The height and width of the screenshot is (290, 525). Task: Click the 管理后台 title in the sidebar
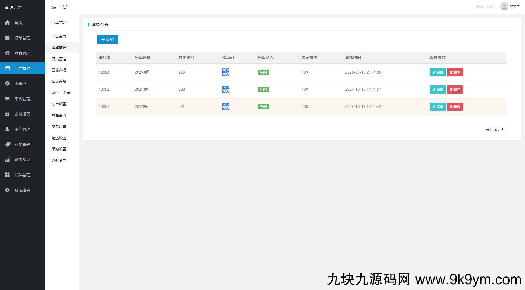pos(13,7)
